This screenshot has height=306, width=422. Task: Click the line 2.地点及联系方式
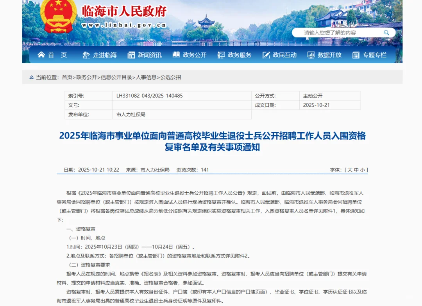(159, 256)
